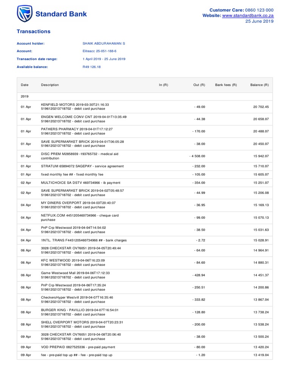Click the amount - 333.82

(199, 300)
